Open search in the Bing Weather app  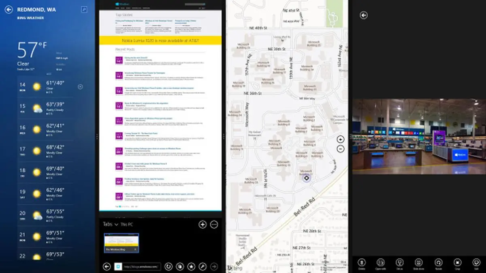coord(84,9)
